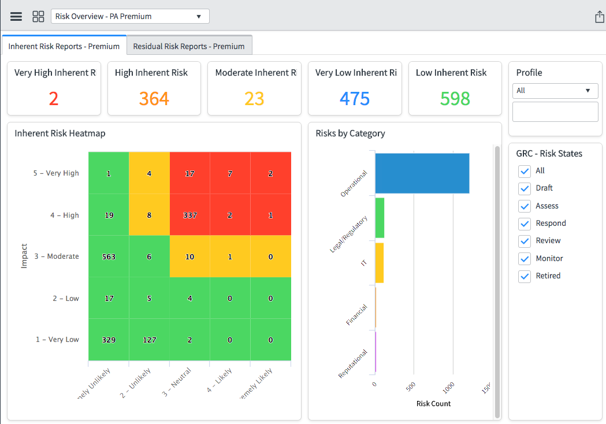This screenshot has height=424, width=606.
Task: Click the High Inherent Risk count 364
Action: [x=154, y=98]
